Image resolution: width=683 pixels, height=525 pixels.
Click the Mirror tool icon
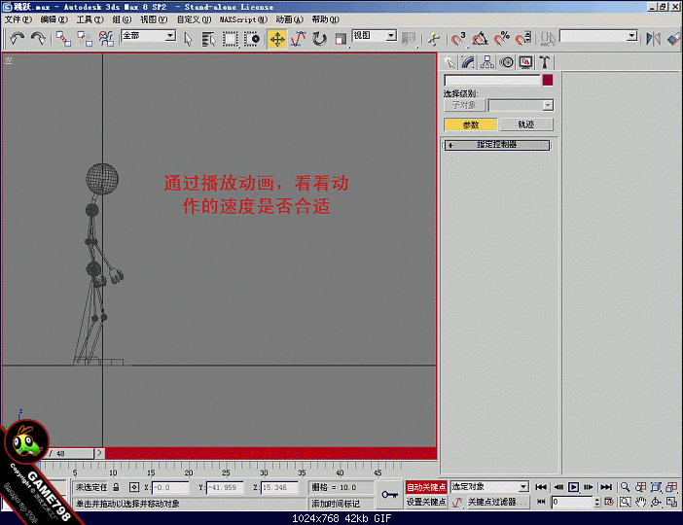click(653, 39)
